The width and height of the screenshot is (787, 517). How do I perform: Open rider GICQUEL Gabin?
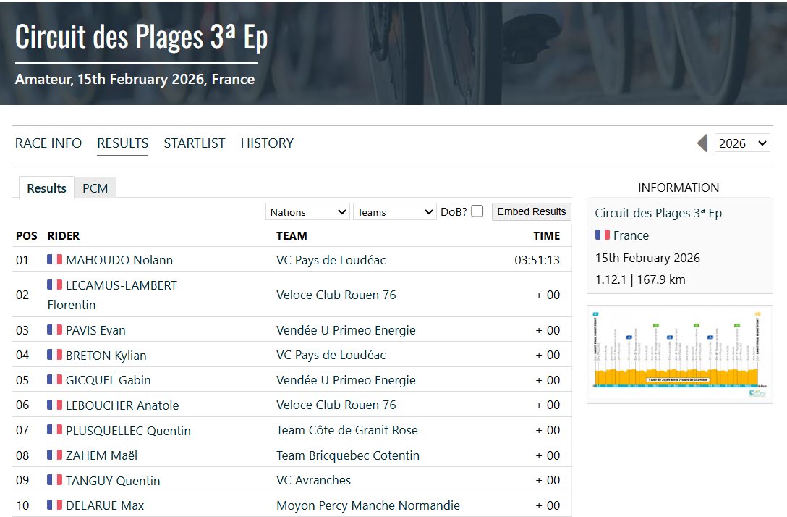point(108,380)
